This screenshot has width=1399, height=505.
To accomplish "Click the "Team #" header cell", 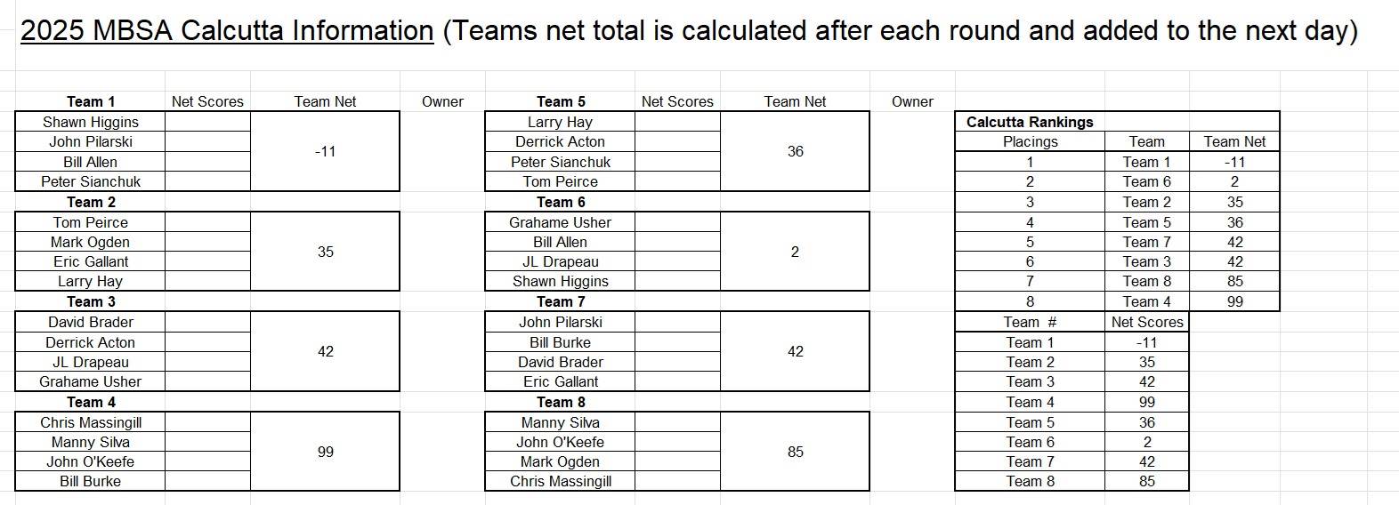I will (x=1030, y=322).
